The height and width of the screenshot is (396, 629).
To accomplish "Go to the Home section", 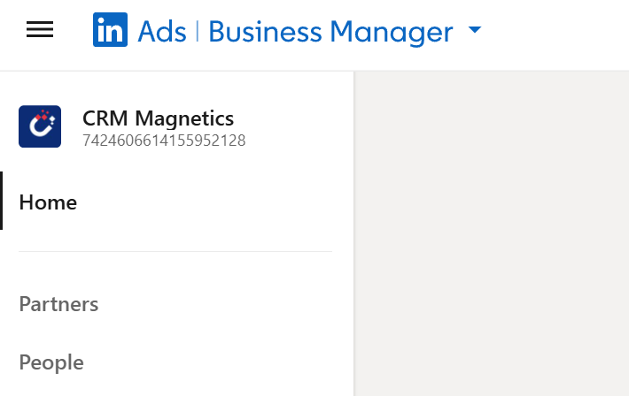I will 48,202.
